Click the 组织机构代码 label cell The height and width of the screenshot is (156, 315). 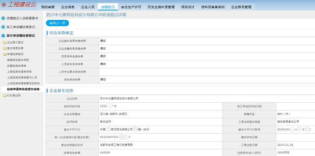pyautogui.click(x=72, y=106)
